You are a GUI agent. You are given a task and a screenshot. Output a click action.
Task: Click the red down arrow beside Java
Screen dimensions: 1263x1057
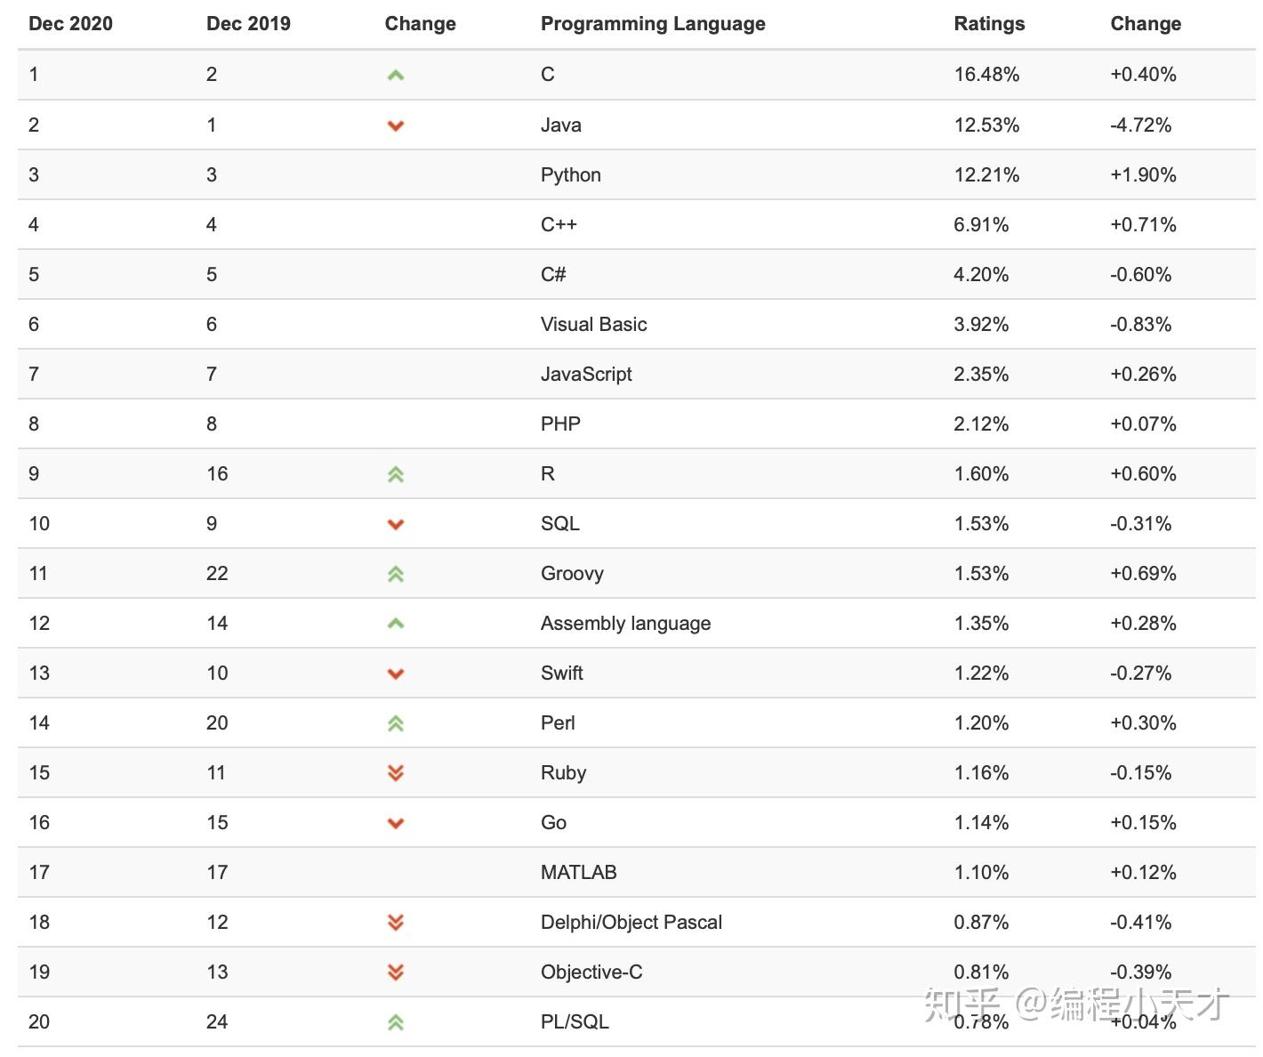(x=396, y=125)
